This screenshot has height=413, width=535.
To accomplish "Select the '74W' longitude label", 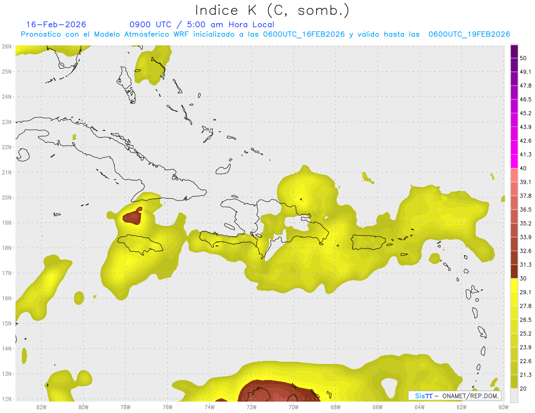I will 209,407.
